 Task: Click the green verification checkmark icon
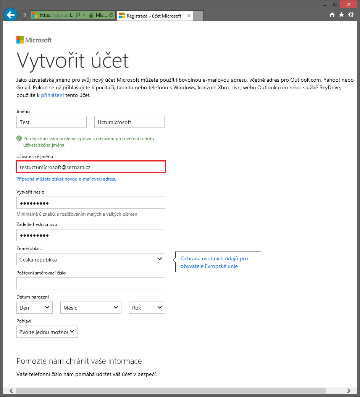(18, 138)
